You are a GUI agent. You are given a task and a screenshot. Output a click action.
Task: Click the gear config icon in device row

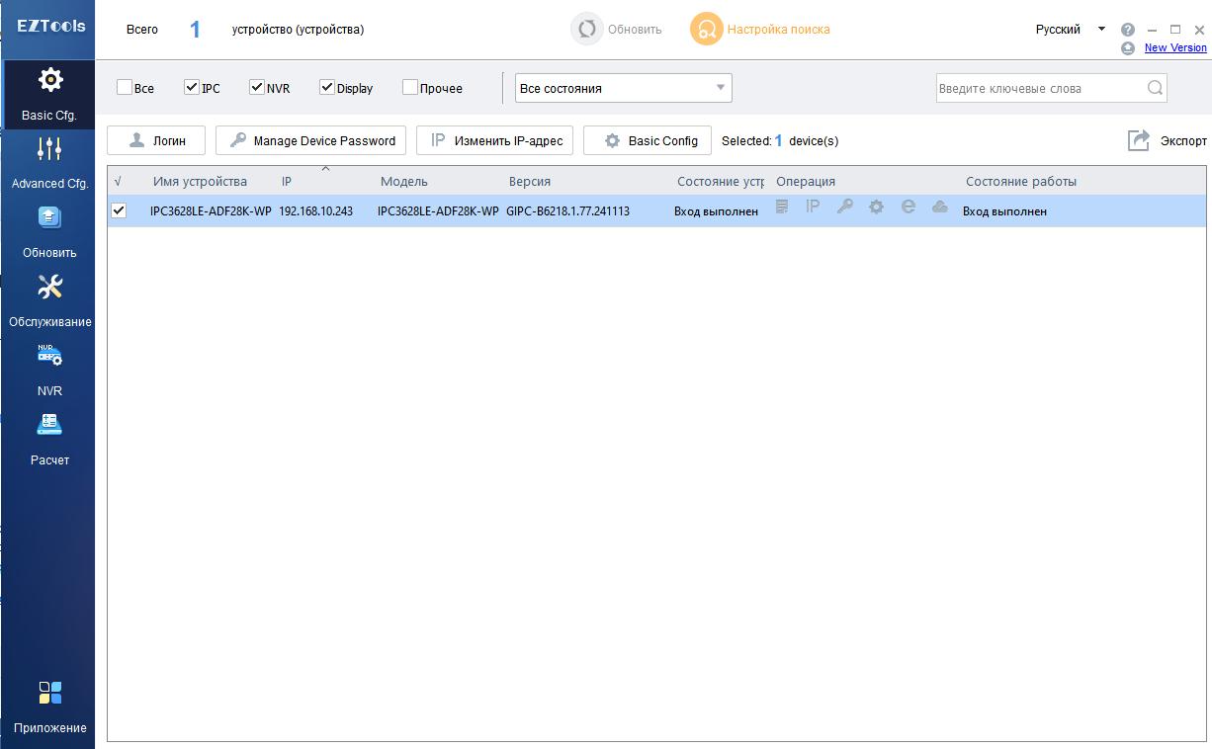[x=876, y=208]
